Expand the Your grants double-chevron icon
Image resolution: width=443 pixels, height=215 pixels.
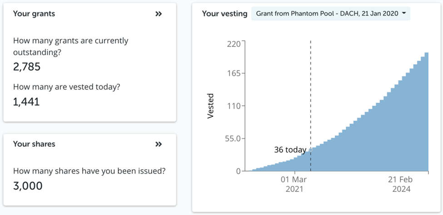[159, 14]
